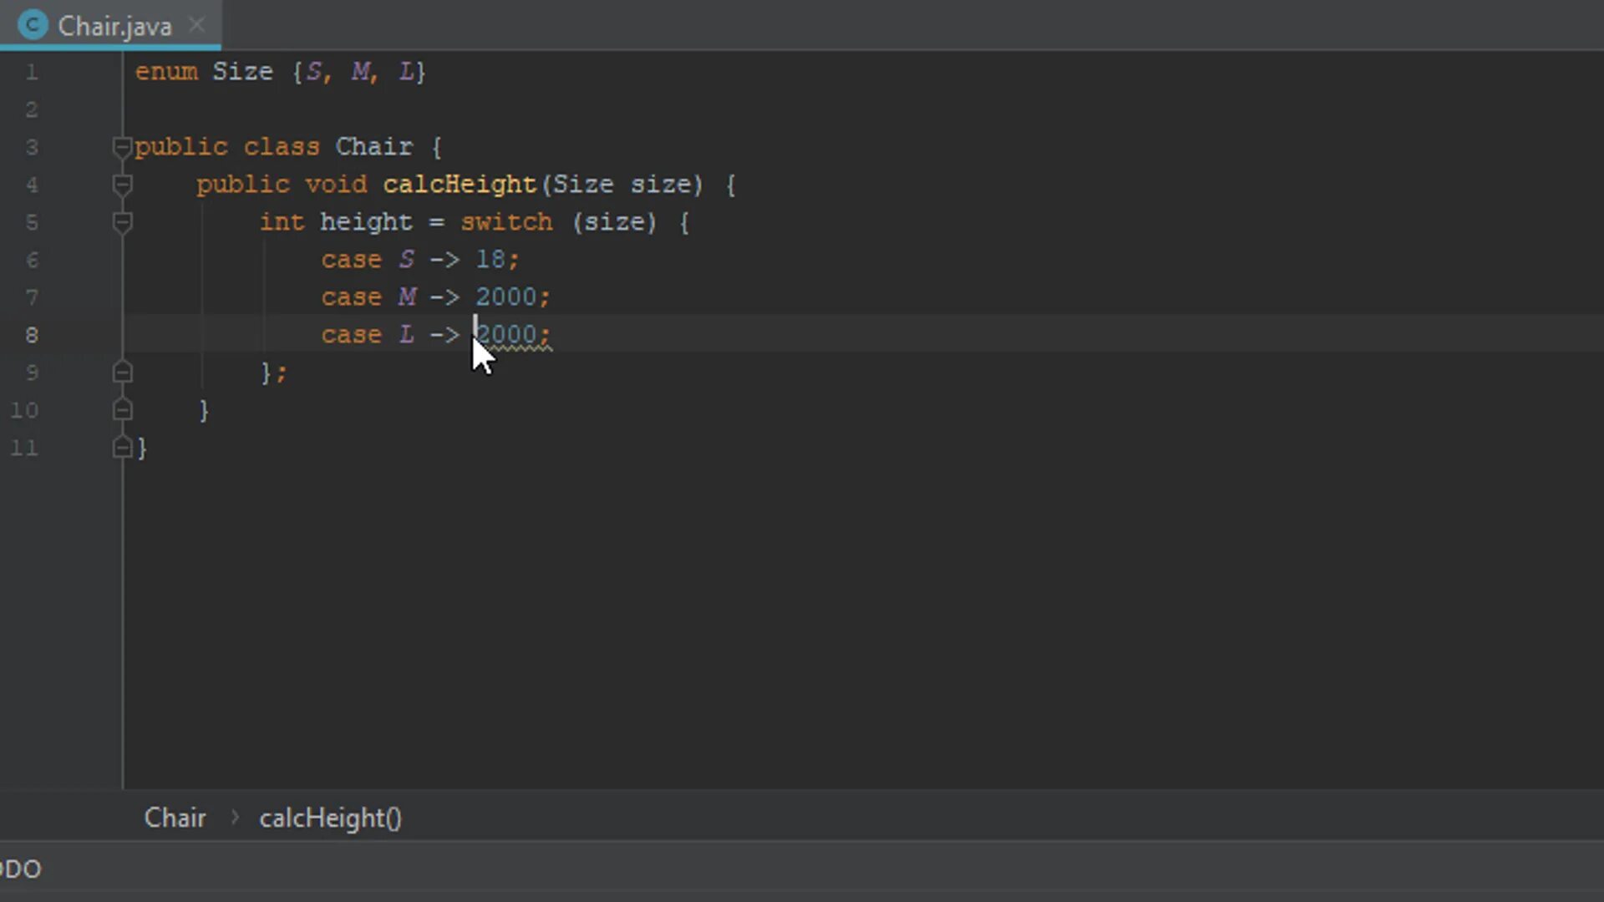Click the fold end marker on line 9
This screenshot has height=902, width=1604.
(x=122, y=372)
